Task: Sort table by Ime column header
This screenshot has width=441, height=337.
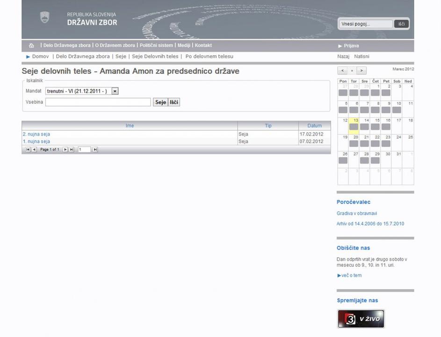Action: pyautogui.click(x=130, y=126)
